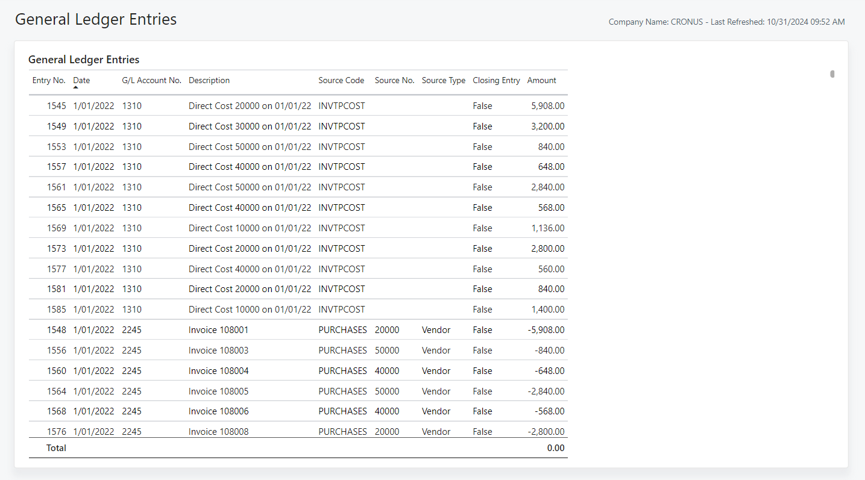Image resolution: width=865 pixels, height=480 pixels.
Task: Select the Invoice 108004 row
Action: (x=218, y=370)
